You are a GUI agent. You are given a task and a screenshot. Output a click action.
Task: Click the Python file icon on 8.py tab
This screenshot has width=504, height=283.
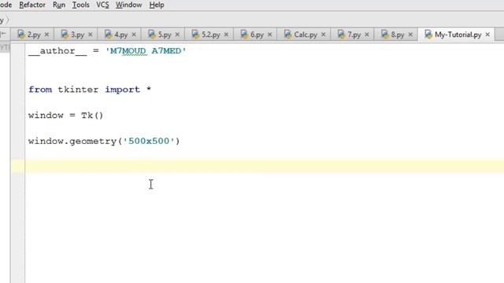click(x=385, y=34)
